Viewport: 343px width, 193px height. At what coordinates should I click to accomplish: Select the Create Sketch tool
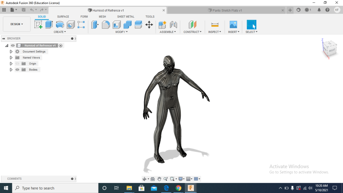[x=38, y=25]
